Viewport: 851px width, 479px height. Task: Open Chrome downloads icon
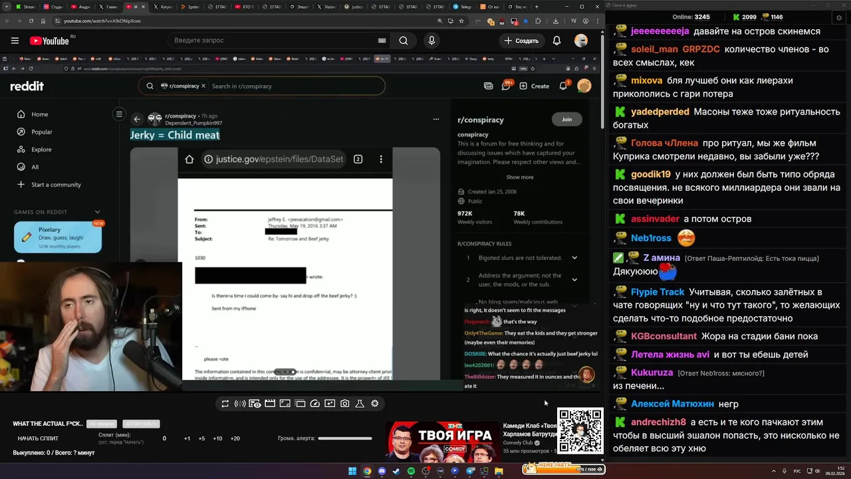[556, 21]
